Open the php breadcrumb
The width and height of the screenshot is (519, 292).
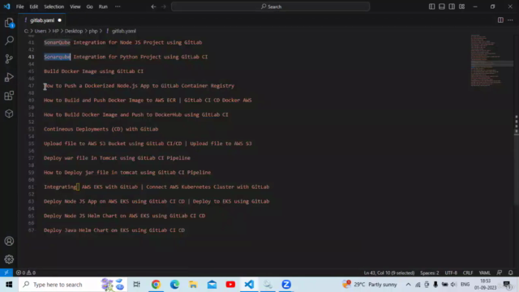click(93, 31)
